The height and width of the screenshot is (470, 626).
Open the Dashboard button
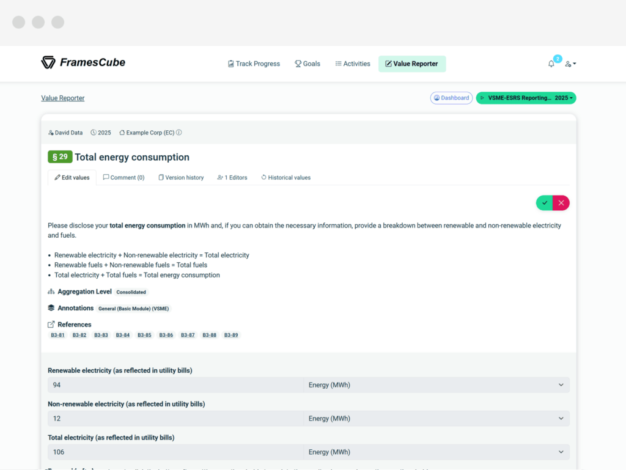(x=452, y=98)
